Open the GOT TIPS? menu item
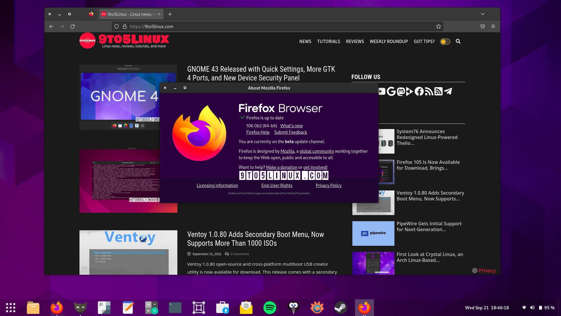Viewport: 561px width, 316px height. pos(424,41)
